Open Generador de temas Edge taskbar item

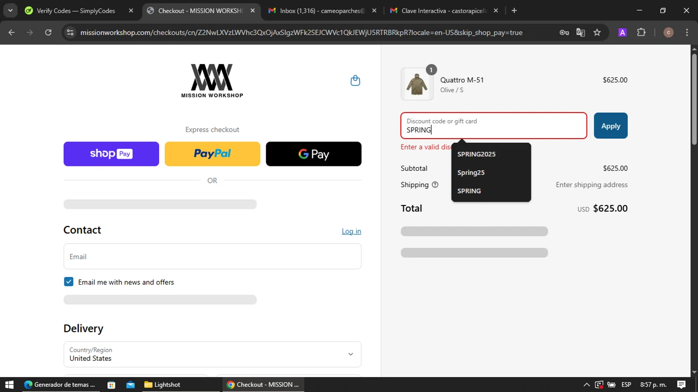pyautogui.click(x=60, y=385)
